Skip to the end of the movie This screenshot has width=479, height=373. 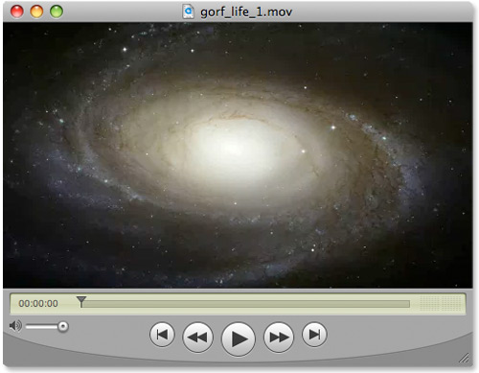pos(314,335)
